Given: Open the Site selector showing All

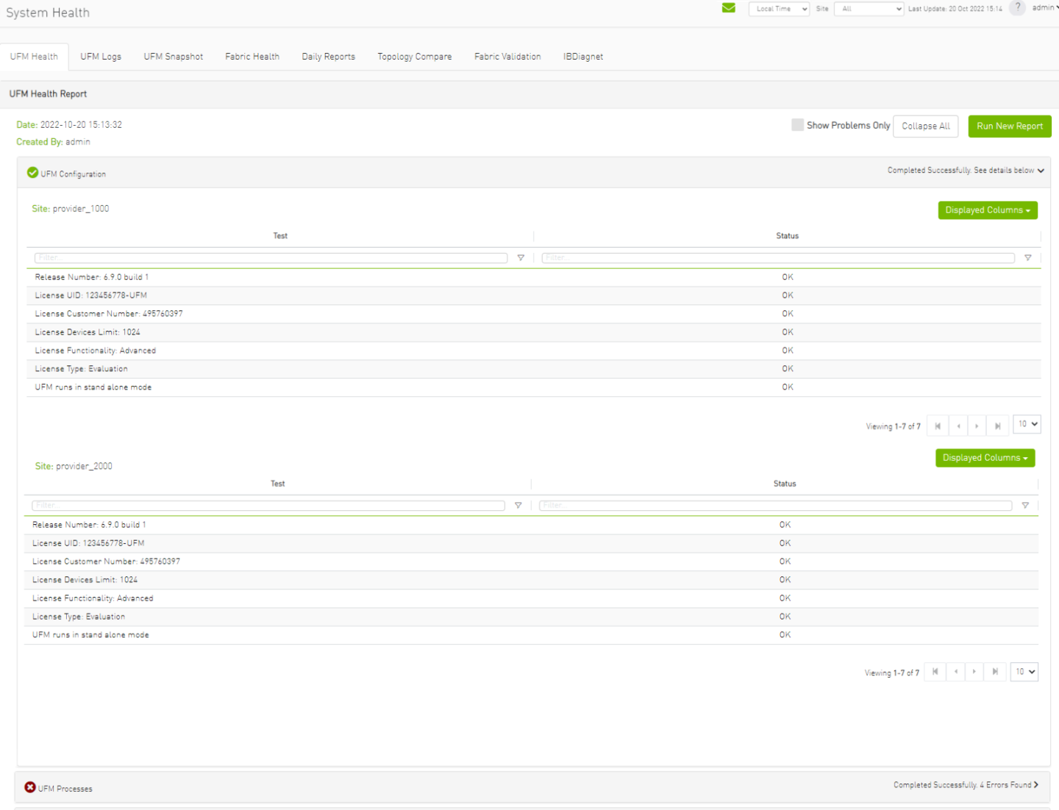Looking at the screenshot, I should tap(869, 8).
